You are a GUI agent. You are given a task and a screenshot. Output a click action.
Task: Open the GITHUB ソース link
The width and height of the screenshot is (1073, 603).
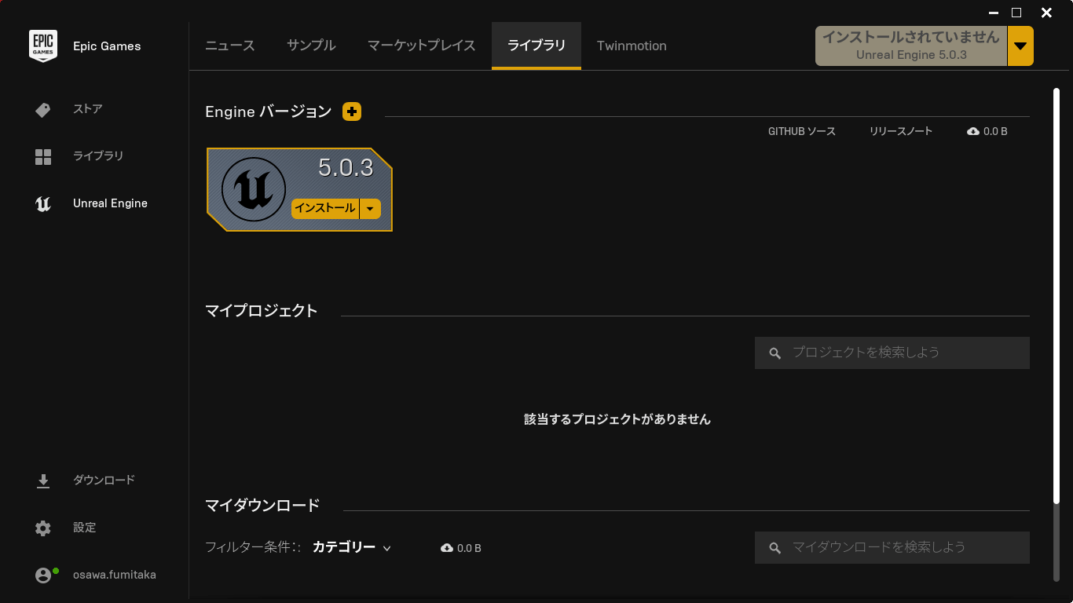tap(802, 131)
